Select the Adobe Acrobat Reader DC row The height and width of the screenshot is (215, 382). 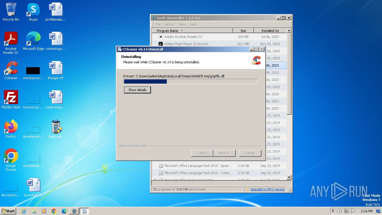219,37
